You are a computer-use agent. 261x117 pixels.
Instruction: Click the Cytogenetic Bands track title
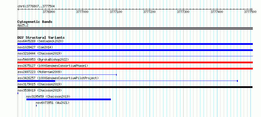click(x=35, y=22)
